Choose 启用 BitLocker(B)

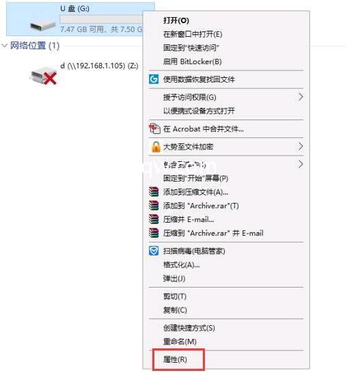pyautogui.click(x=192, y=61)
